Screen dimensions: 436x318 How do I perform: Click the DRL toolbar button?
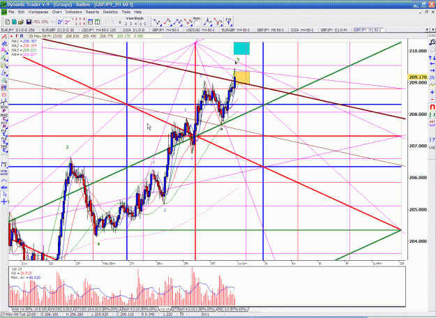coord(45,22)
